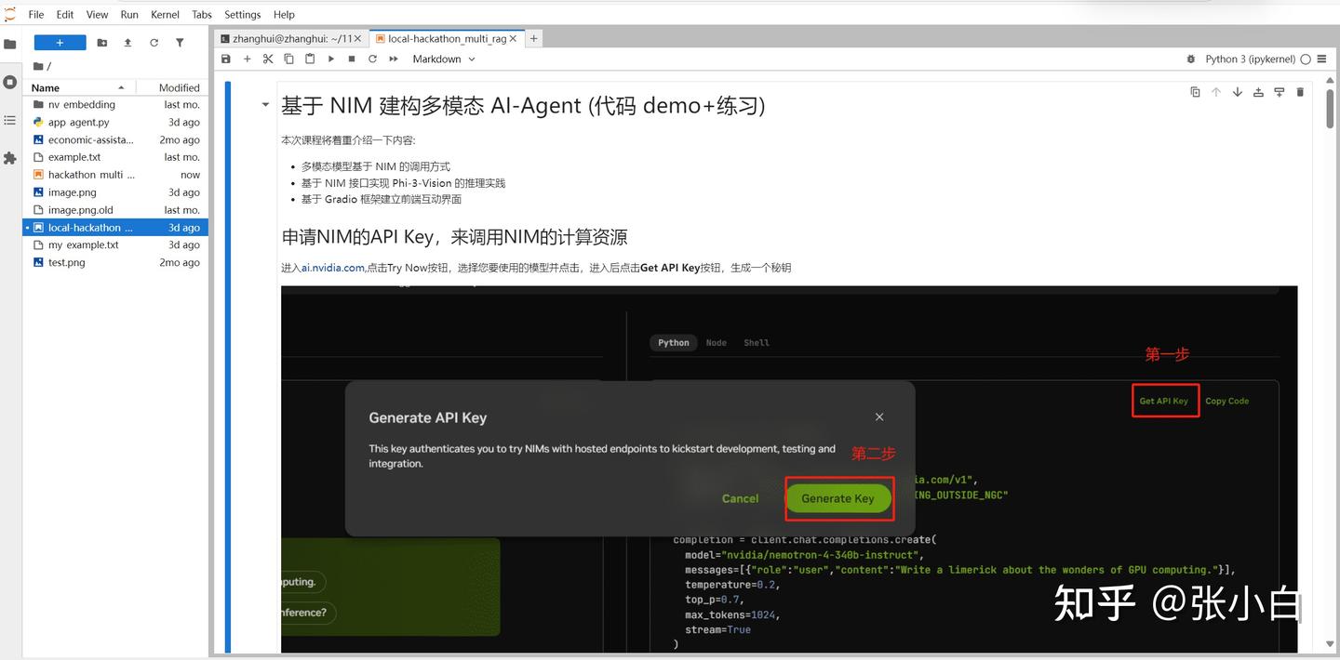Open the Help menu

pyautogui.click(x=284, y=14)
